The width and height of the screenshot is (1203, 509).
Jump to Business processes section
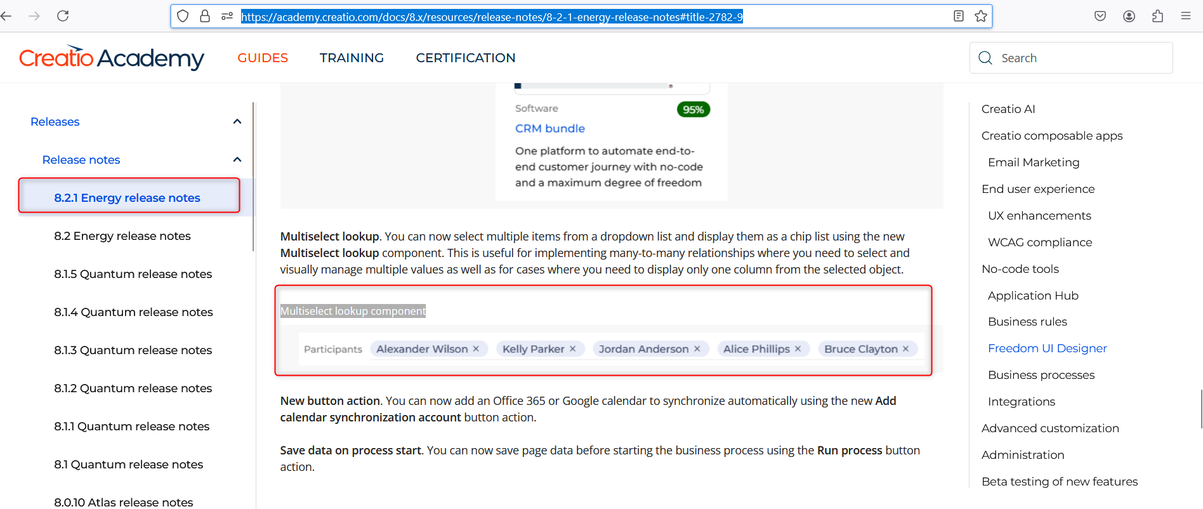tap(1041, 374)
